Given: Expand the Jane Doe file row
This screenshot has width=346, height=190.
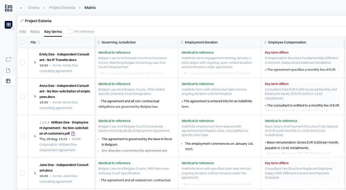Looking at the screenshot, I should [35, 173].
